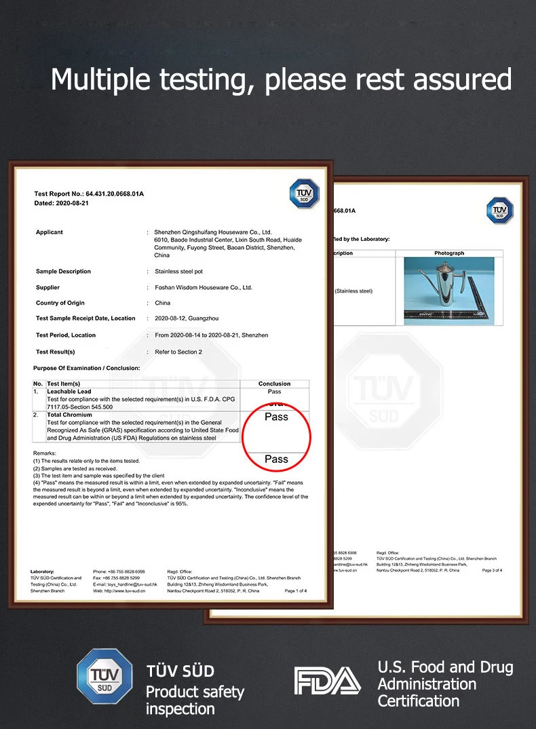Click the 'Dated: 2020-08-21' text
The image size is (536, 729).
[x=61, y=203]
